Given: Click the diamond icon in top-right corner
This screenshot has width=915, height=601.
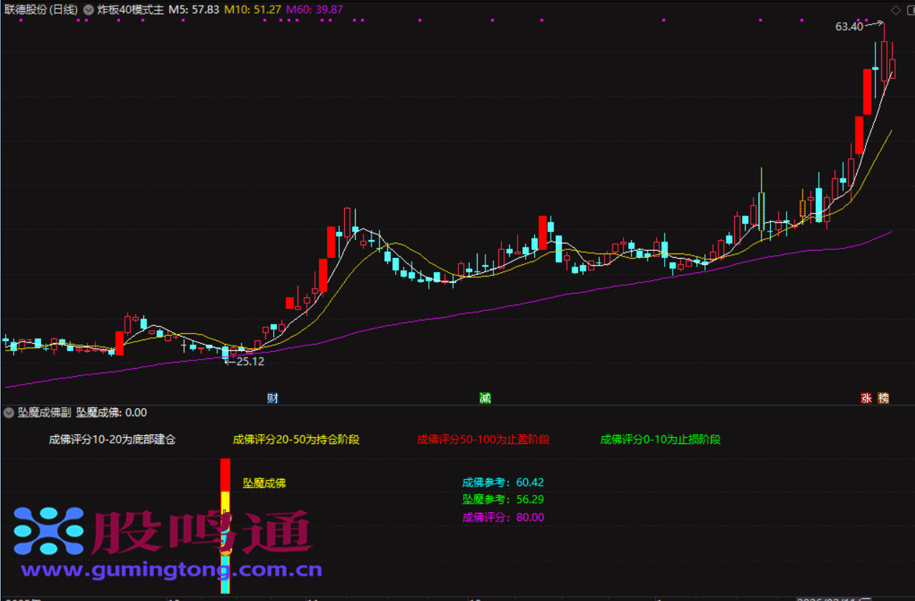Looking at the screenshot, I should click(895, 10).
